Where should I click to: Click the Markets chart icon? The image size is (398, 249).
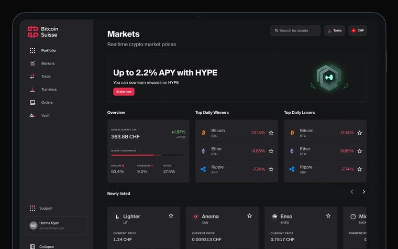pyautogui.click(x=32, y=63)
